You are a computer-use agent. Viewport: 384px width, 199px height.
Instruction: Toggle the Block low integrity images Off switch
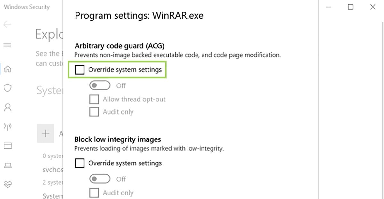tap(100, 179)
